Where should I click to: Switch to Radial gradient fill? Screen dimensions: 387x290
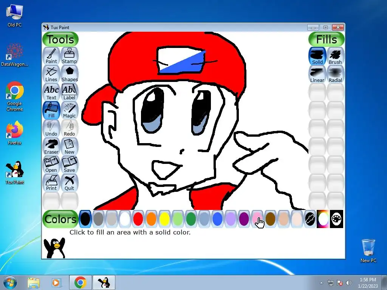pos(335,74)
